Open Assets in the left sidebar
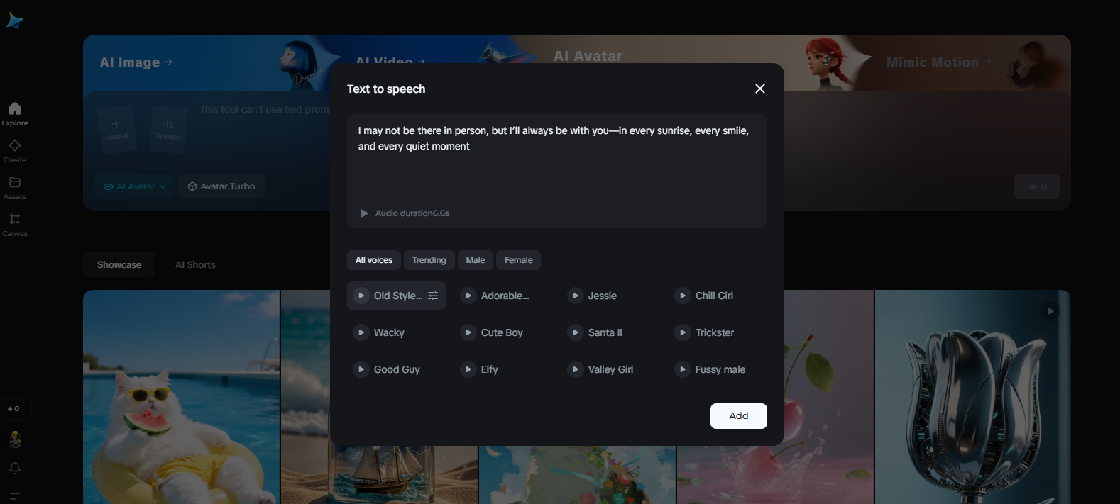1120x504 pixels. pyautogui.click(x=15, y=188)
